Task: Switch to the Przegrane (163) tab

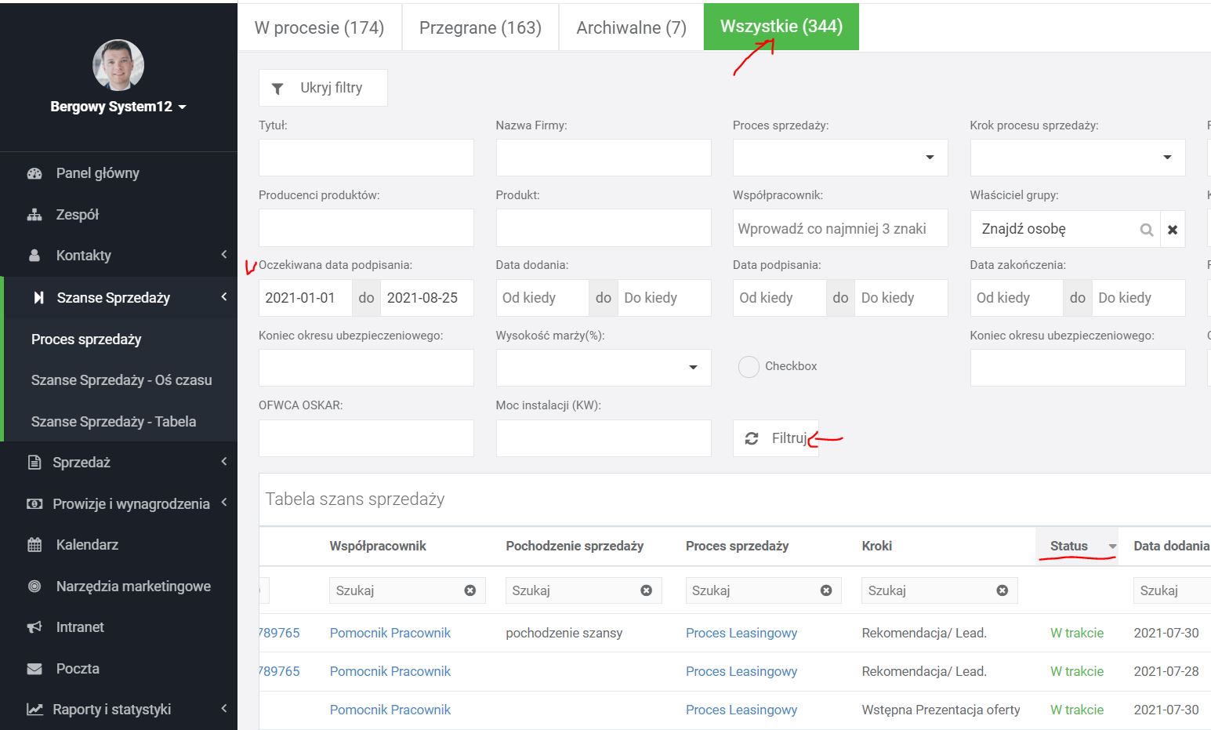Action: tap(480, 27)
